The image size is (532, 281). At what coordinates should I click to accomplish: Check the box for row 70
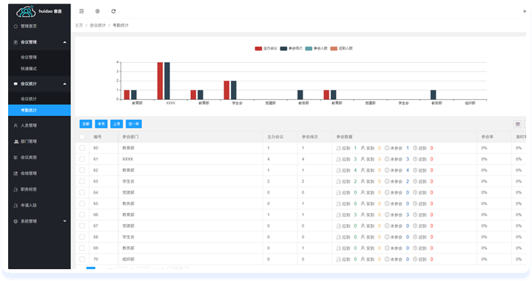coord(82,259)
